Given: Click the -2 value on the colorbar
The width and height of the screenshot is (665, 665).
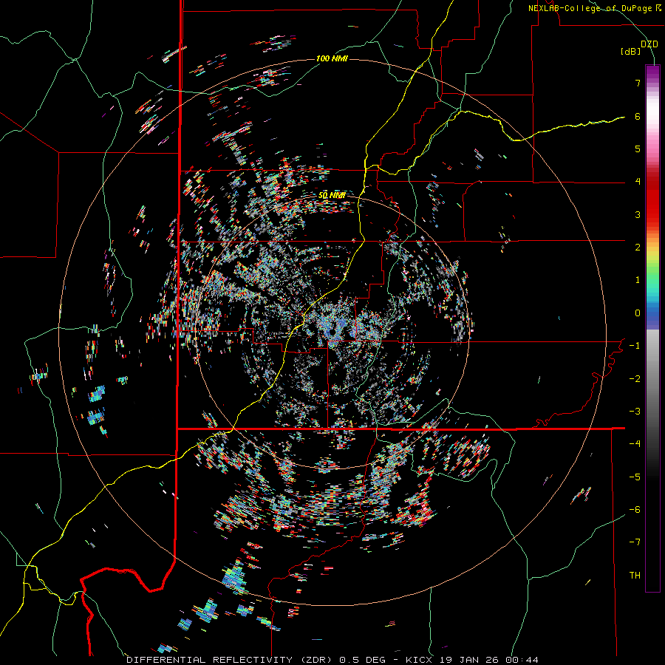Looking at the screenshot, I should 635,379.
